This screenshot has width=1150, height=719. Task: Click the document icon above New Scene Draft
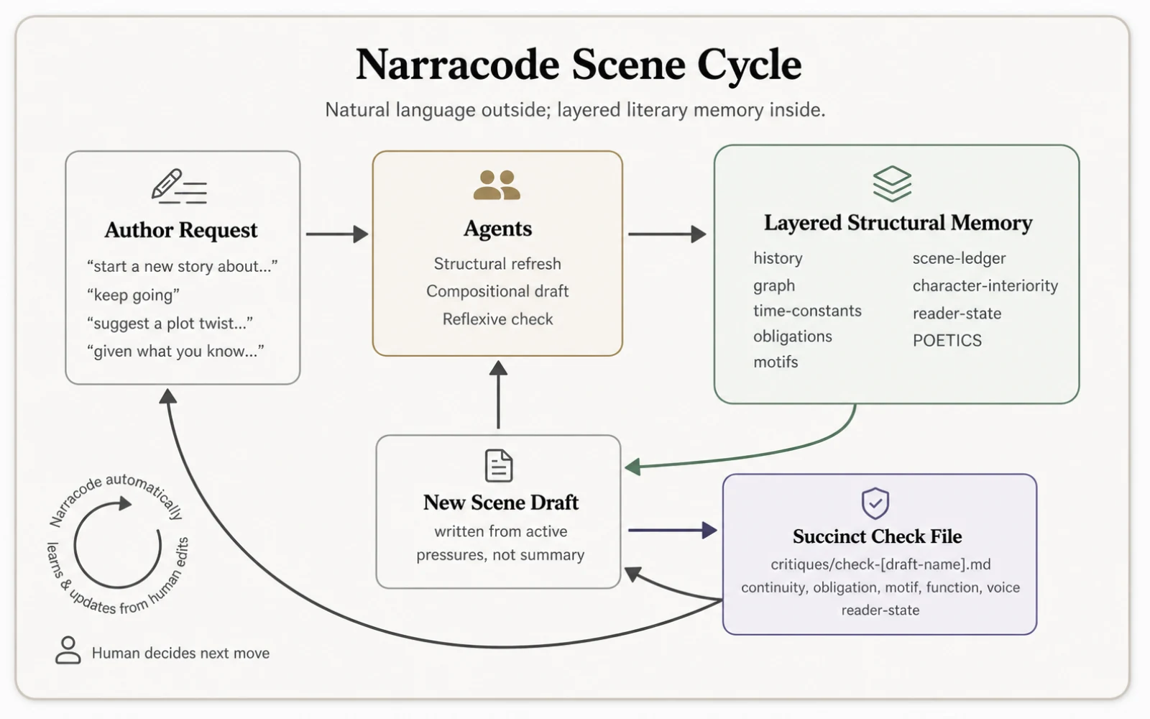(499, 465)
